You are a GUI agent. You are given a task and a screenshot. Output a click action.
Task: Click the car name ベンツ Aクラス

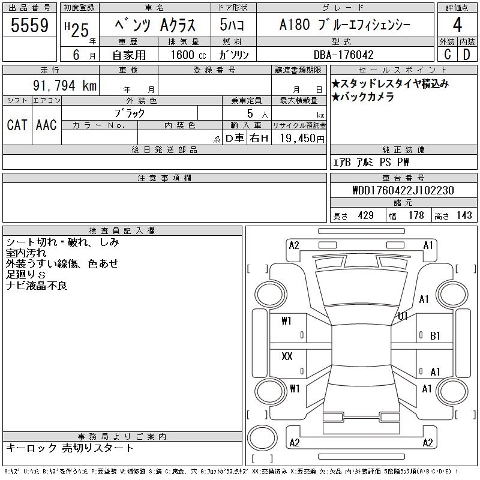pyautogui.click(x=155, y=25)
